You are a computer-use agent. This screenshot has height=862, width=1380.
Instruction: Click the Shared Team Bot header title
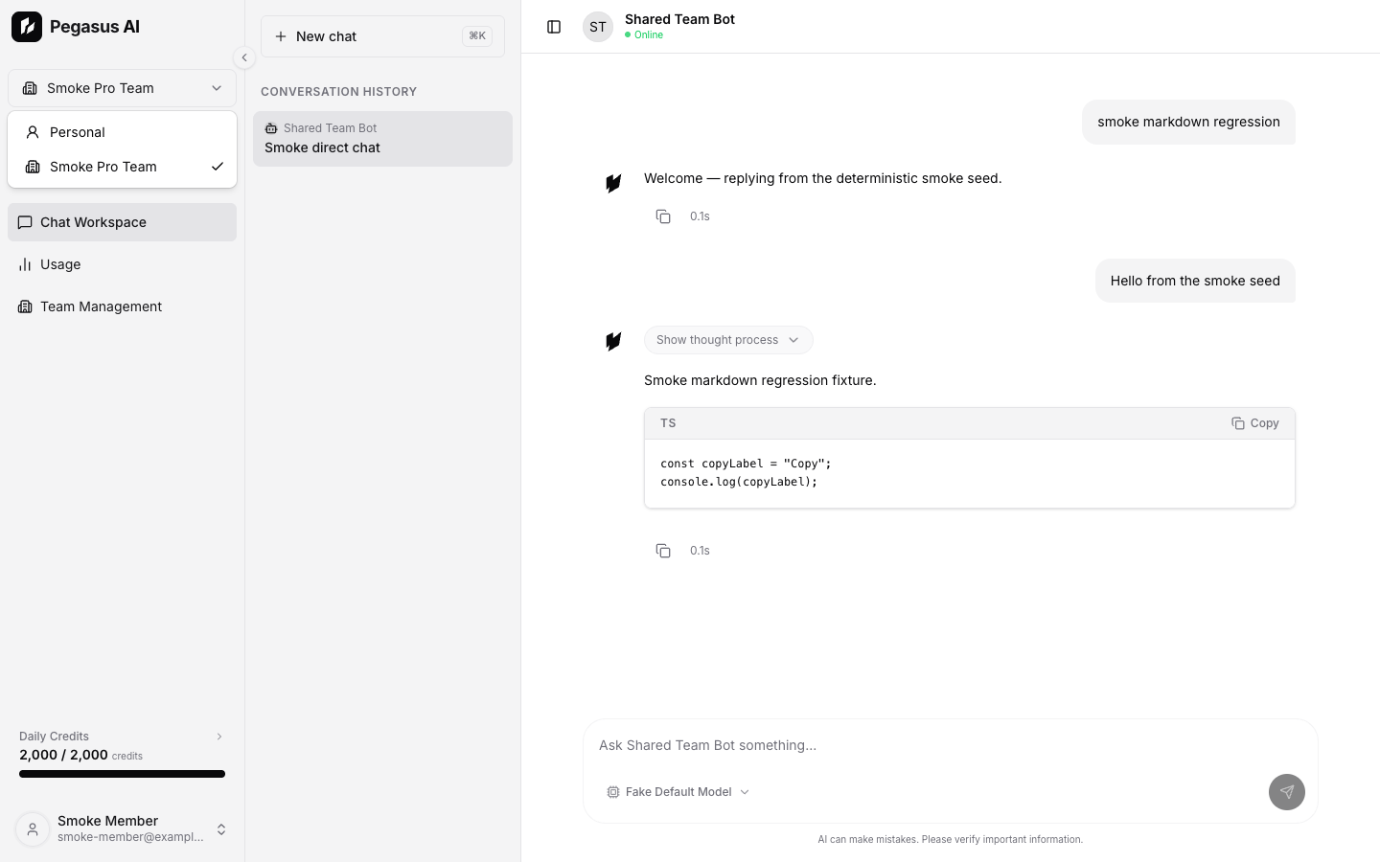[x=679, y=19]
